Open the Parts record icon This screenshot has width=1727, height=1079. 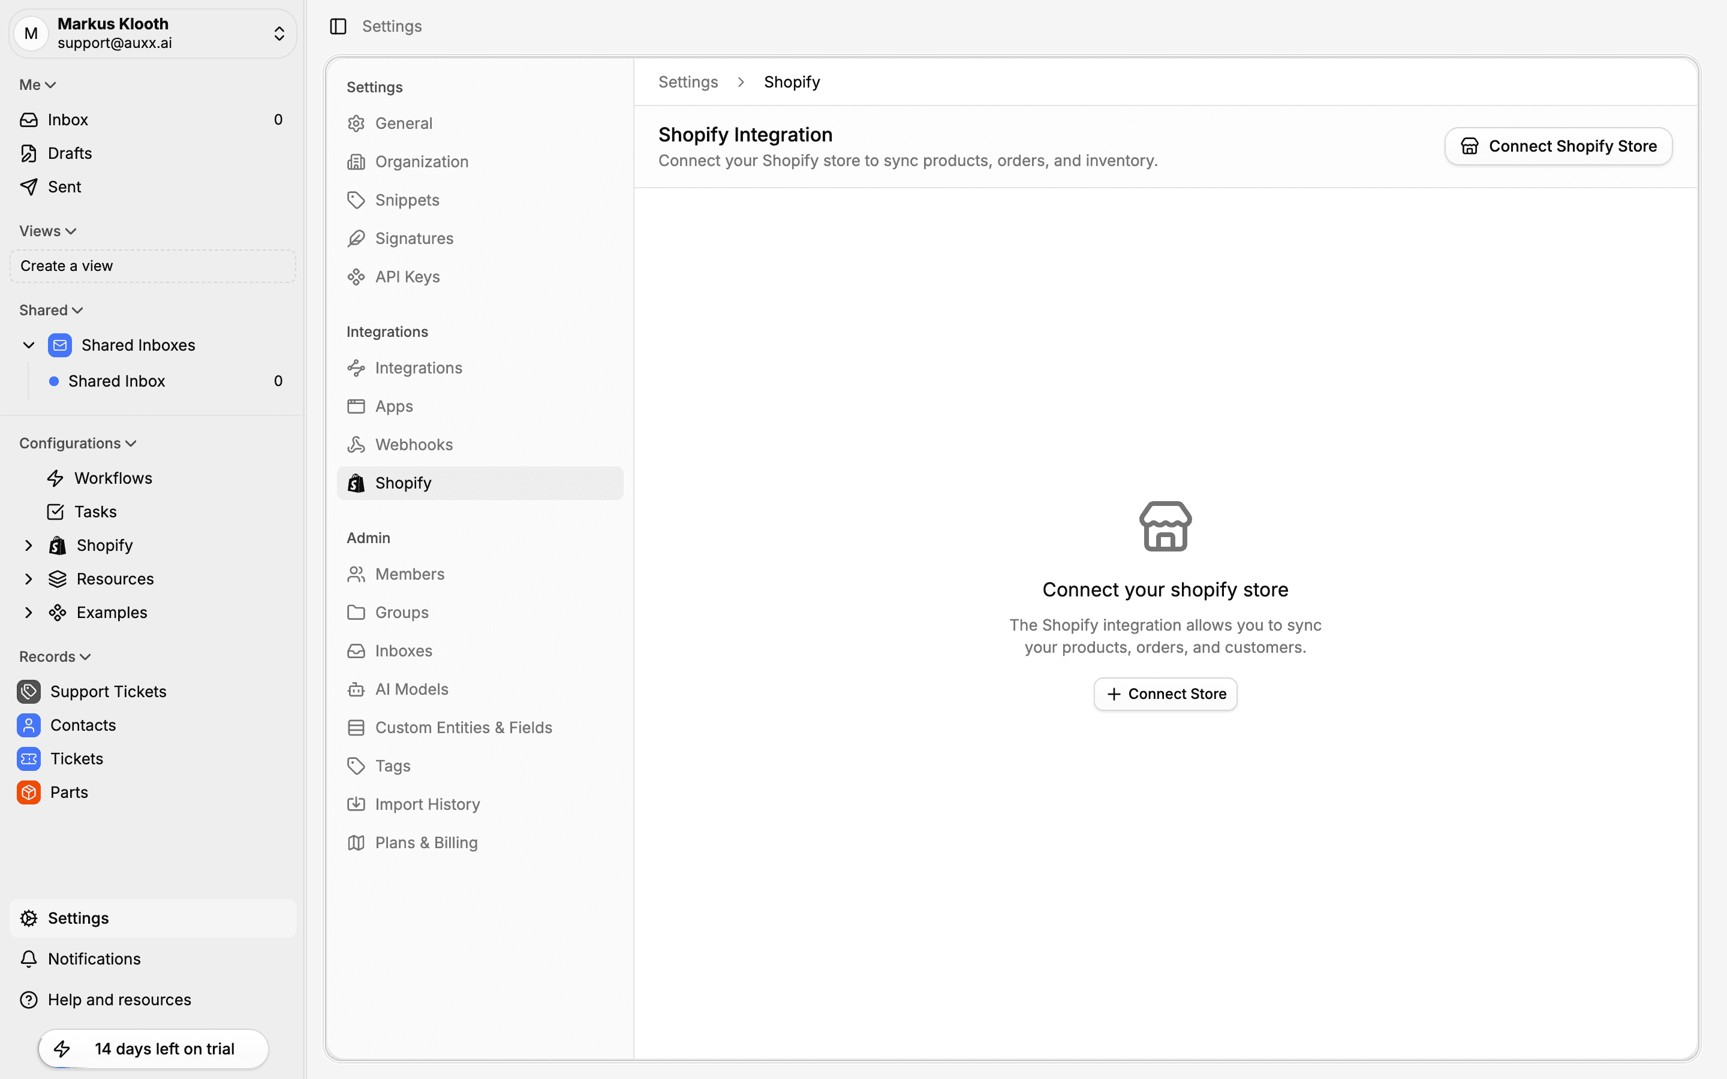coord(29,792)
